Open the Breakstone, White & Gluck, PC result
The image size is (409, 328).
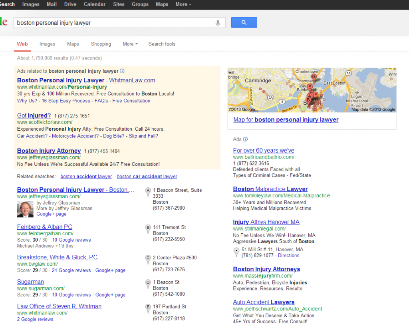tap(57, 257)
